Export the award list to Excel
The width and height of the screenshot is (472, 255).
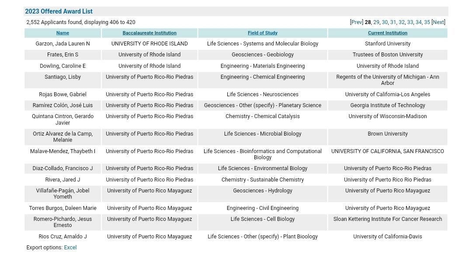[70, 247]
